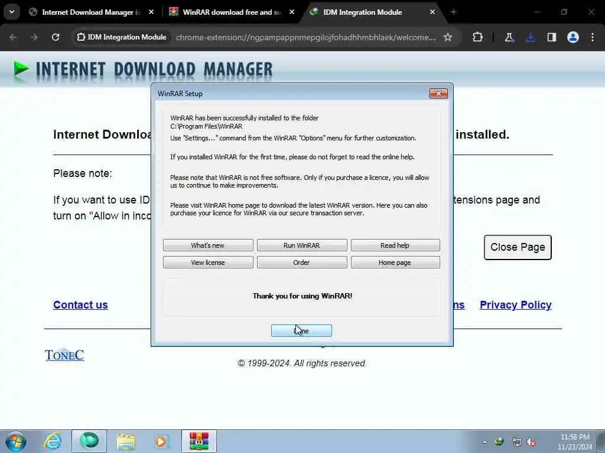605x453 pixels.
Task: Open Read help in WinRAR Setup
Action: coord(395,245)
